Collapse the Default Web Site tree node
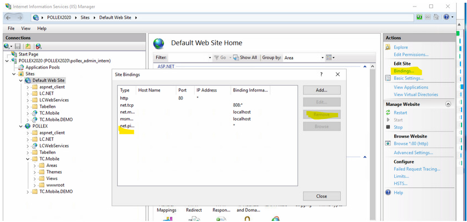The height and width of the screenshot is (222, 467). click(21, 81)
